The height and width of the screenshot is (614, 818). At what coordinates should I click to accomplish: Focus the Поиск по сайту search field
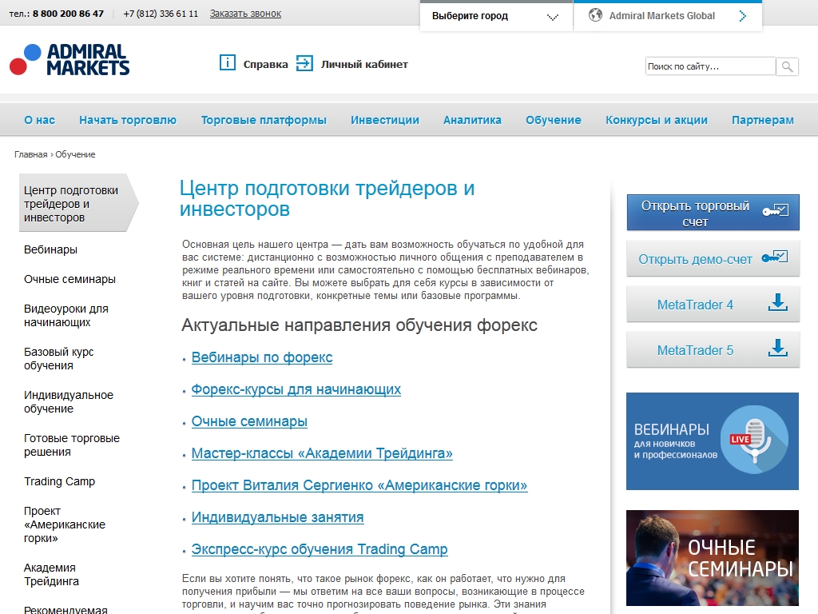point(709,66)
